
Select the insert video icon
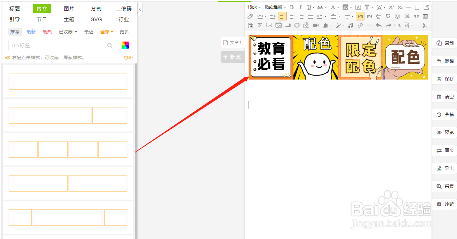(x=316, y=25)
